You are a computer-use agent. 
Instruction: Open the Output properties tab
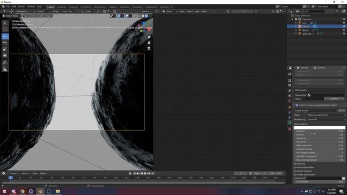tap(290, 86)
